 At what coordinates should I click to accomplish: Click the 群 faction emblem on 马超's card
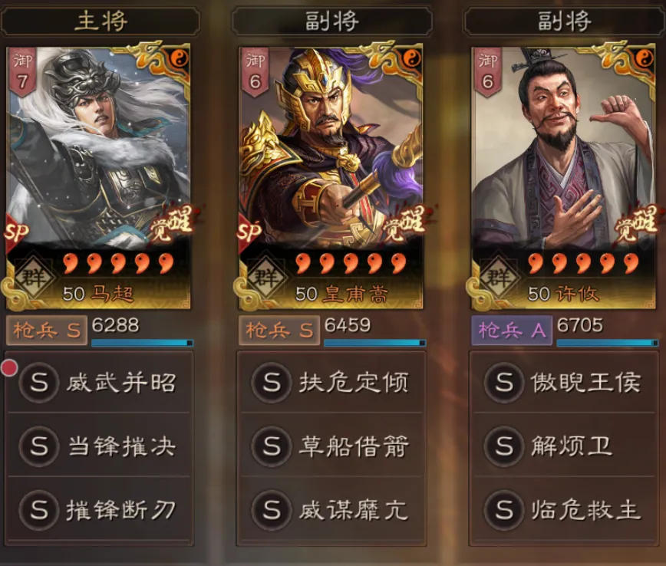34,278
